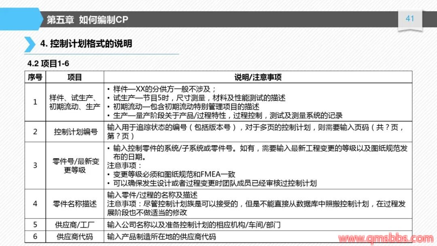Click the 项目 column header
This screenshot has height=246, width=437.
(x=74, y=77)
